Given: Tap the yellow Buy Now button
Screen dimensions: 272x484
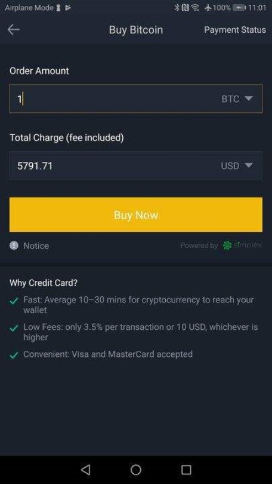Looking at the screenshot, I should click(x=136, y=215).
